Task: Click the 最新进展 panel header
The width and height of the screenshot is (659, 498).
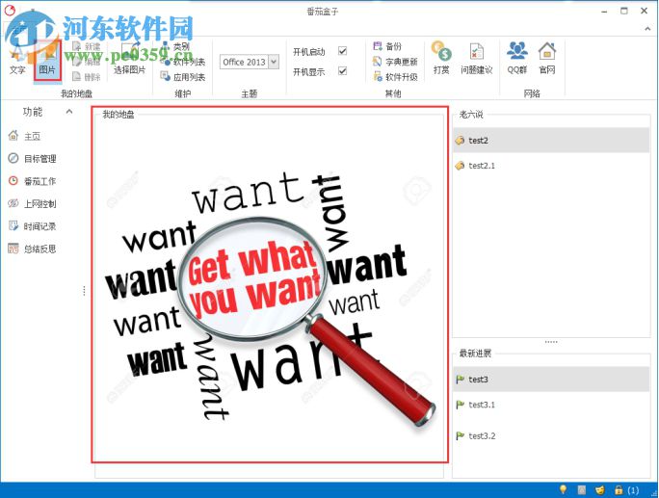Action: click(x=475, y=353)
